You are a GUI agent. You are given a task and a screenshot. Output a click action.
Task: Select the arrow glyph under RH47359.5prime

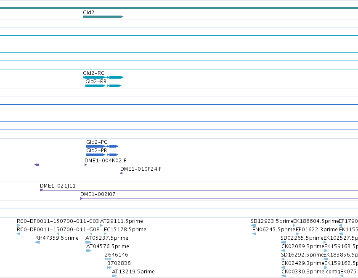point(38,242)
